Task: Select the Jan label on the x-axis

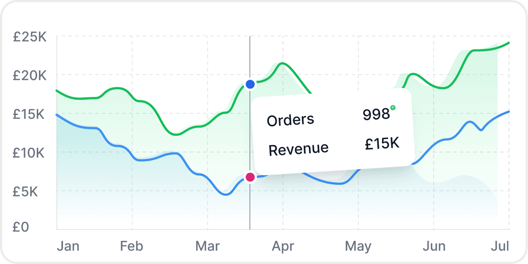Action: tap(68, 245)
